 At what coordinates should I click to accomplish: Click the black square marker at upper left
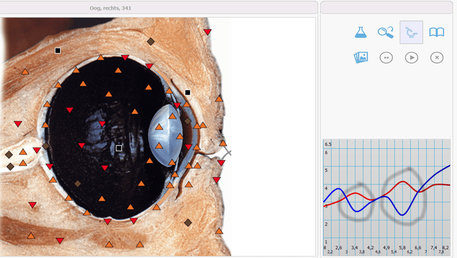point(58,51)
